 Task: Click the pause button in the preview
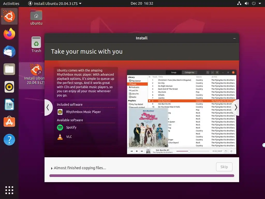(137, 151)
